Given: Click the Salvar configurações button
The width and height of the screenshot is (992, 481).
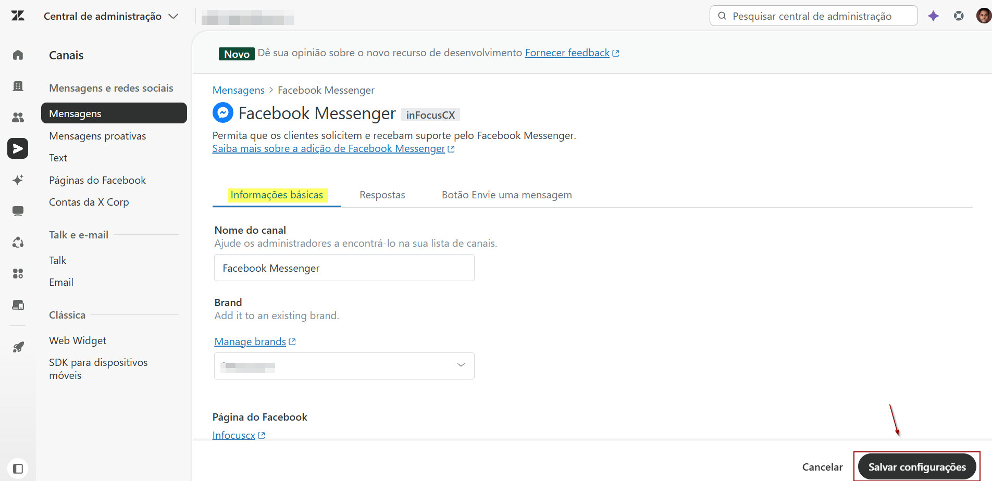Looking at the screenshot, I should click(x=917, y=466).
